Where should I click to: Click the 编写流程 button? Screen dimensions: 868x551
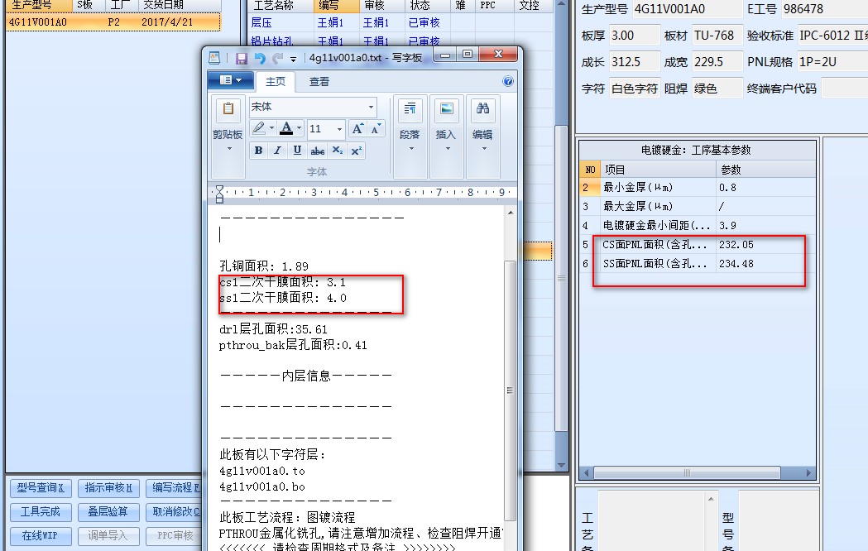click(x=174, y=488)
